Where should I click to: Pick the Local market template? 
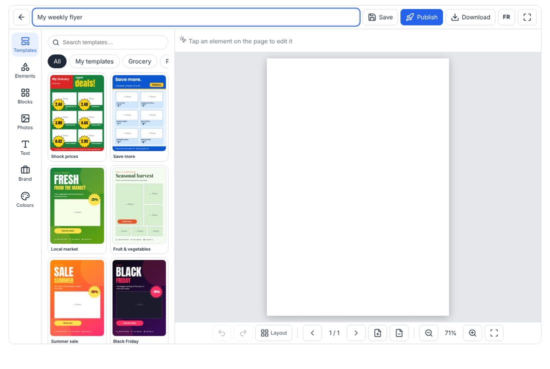77,210
